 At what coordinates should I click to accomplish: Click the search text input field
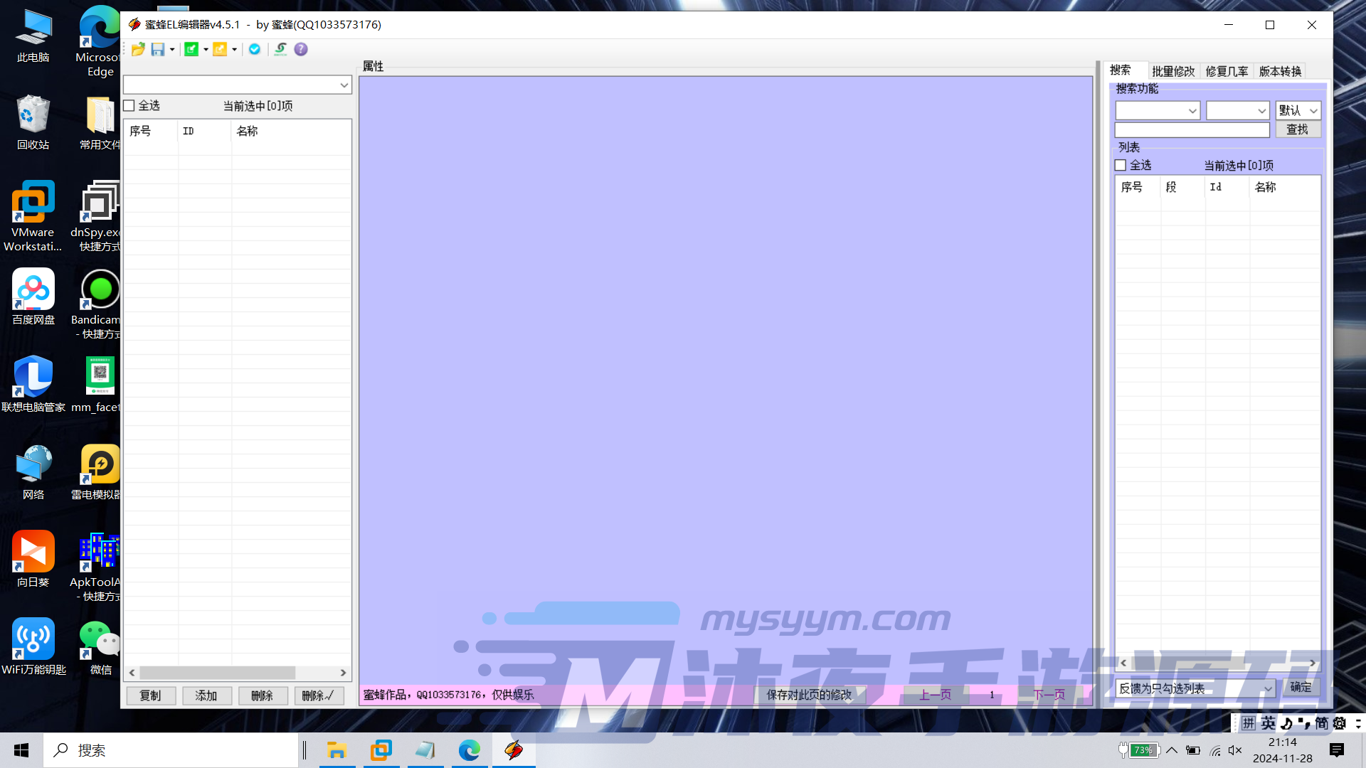(x=1192, y=130)
